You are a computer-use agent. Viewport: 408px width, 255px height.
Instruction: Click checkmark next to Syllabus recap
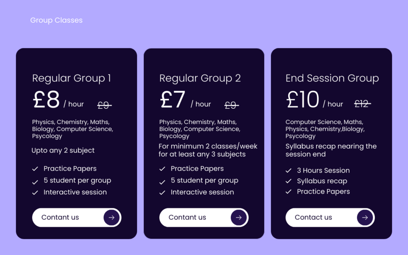click(288, 181)
